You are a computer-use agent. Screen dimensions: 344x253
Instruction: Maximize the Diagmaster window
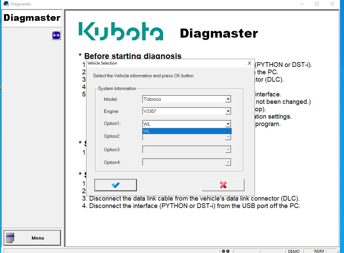click(x=317, y=4)
